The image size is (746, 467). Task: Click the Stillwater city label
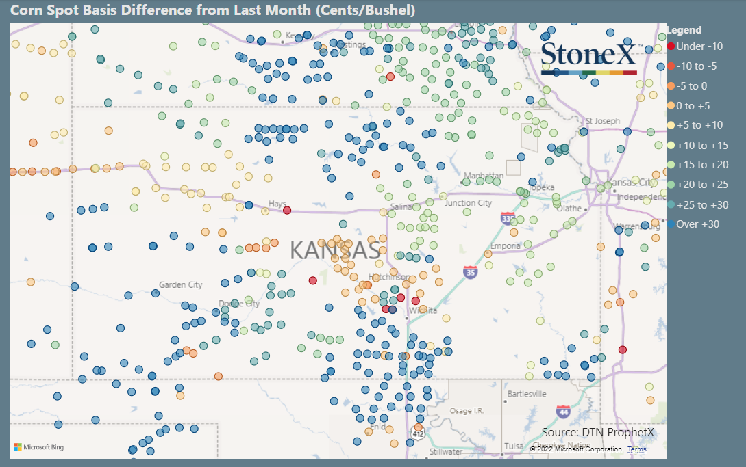[x=446, y=451]
